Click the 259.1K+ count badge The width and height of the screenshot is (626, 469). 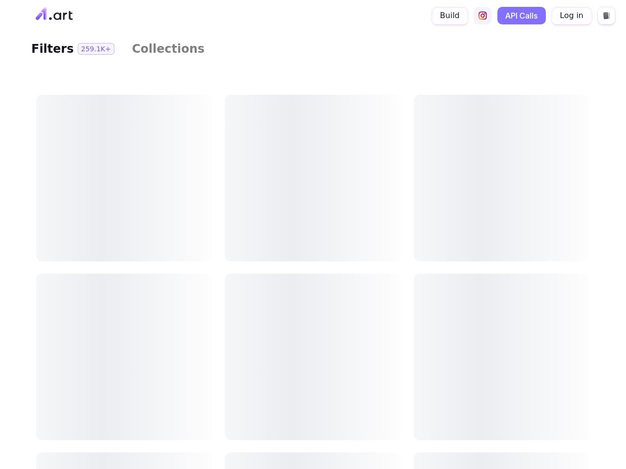tap(96, 49)
